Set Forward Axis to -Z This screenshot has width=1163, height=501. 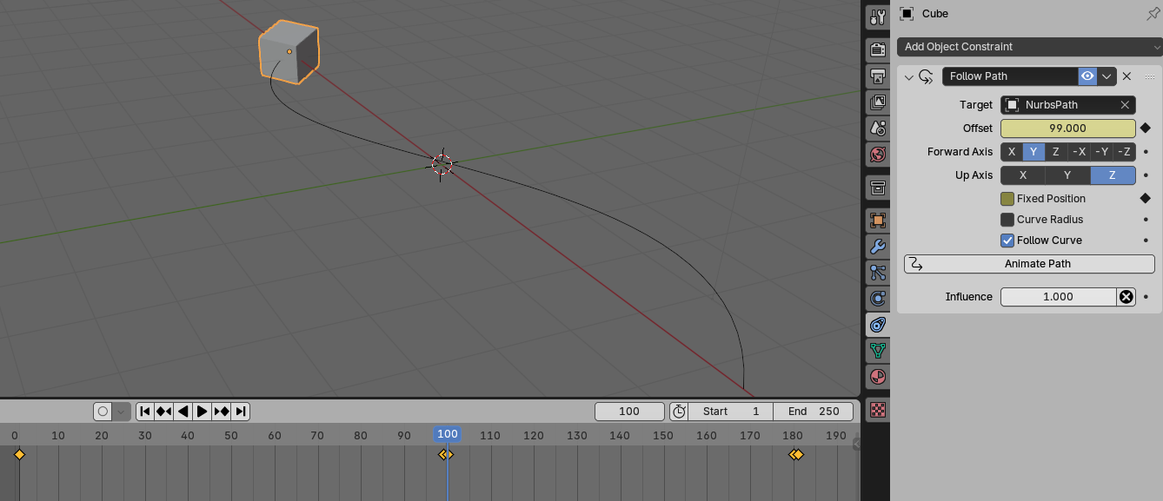click(x=1124, y=152)
